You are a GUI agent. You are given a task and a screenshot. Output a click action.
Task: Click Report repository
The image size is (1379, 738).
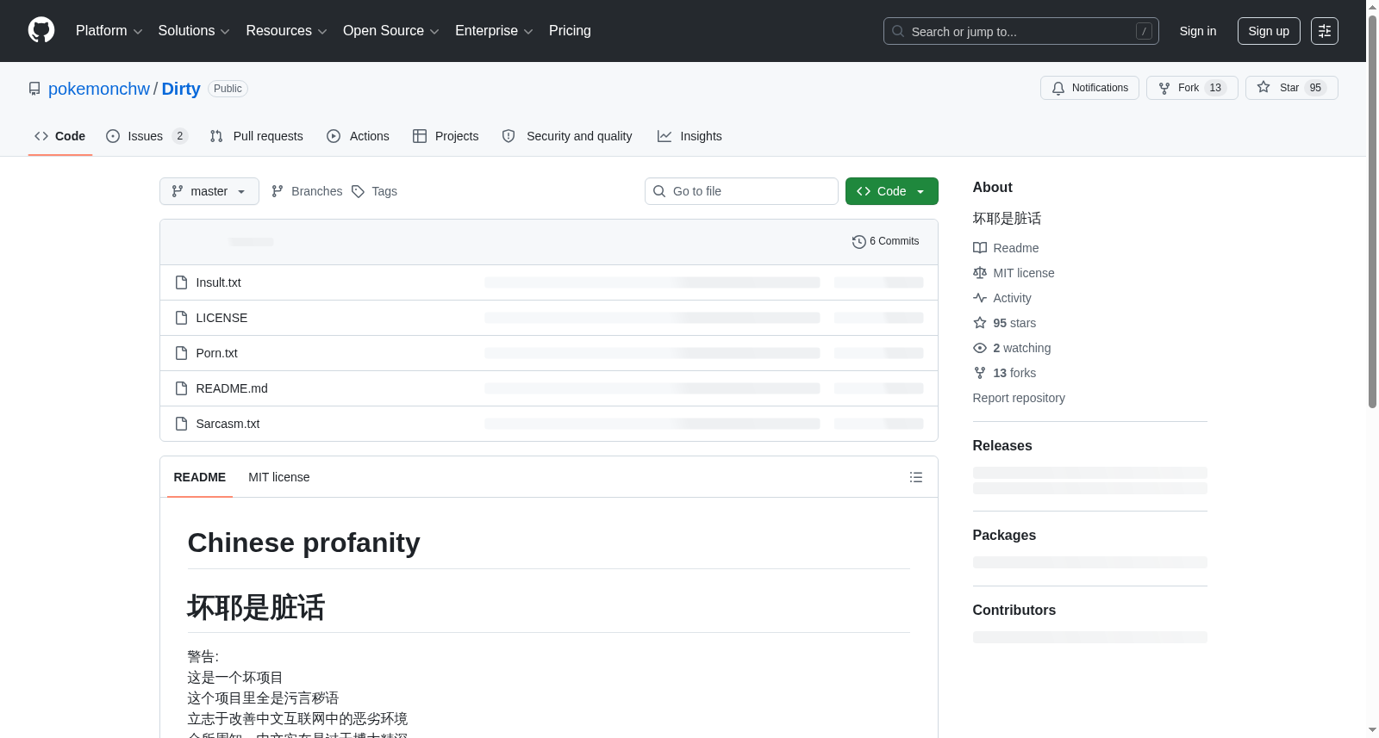1019,398
